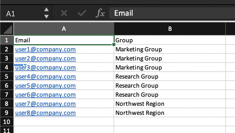Select column A header
Viewport: 235px width, 133px height.
pyautogui.click(x=64, y=29)
